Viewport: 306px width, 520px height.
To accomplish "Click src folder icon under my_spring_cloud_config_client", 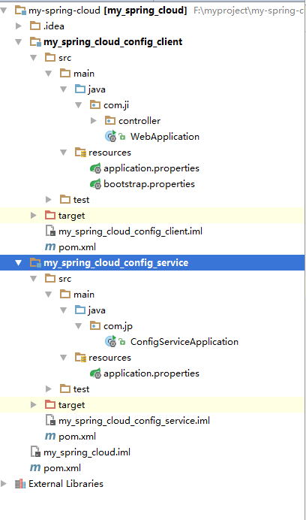I will pyautogui.click(x=50, y=57).
